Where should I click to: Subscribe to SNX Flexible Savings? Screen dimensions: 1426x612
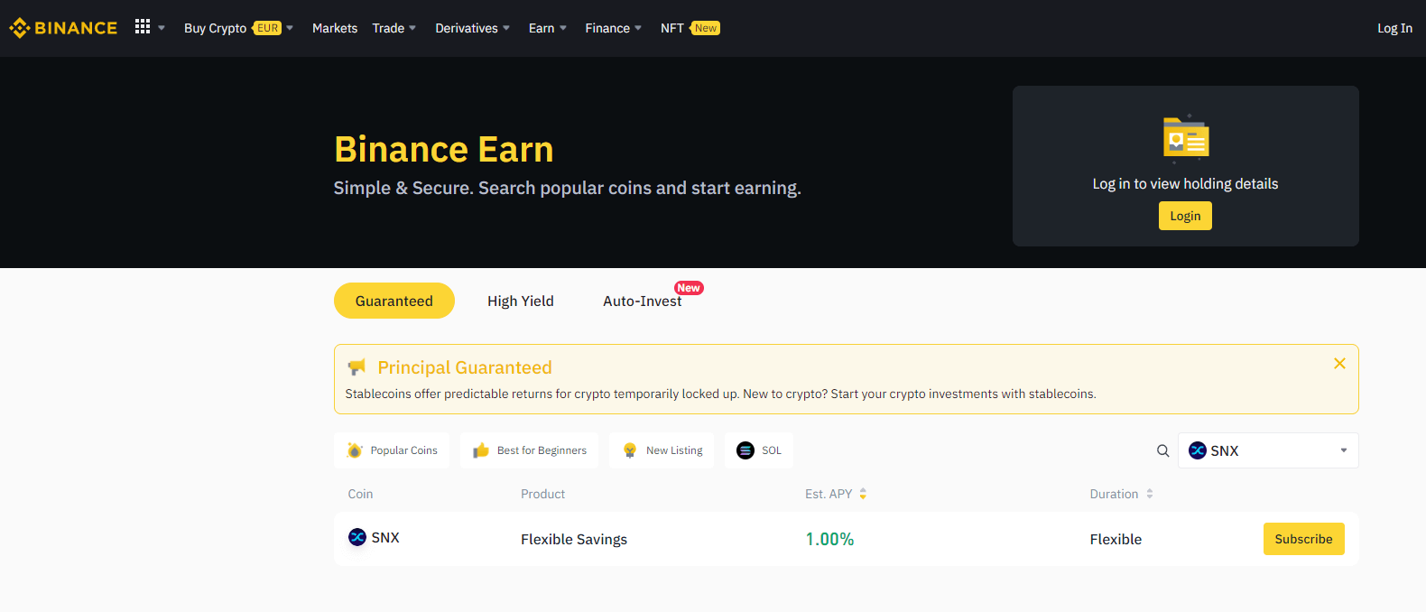(1303, 539)
